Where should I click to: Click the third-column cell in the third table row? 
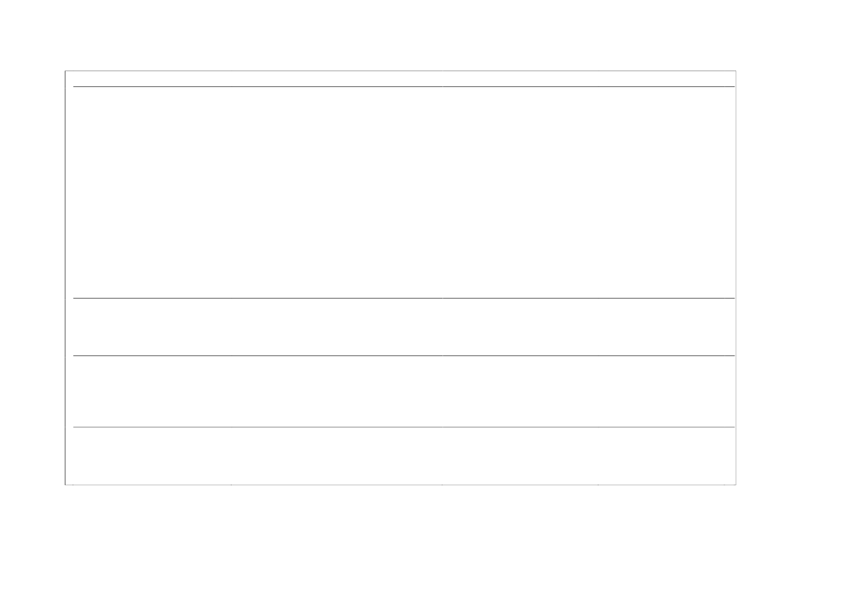[519, 391]
